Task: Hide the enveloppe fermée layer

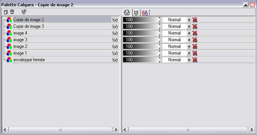Action: pos(115,60)
